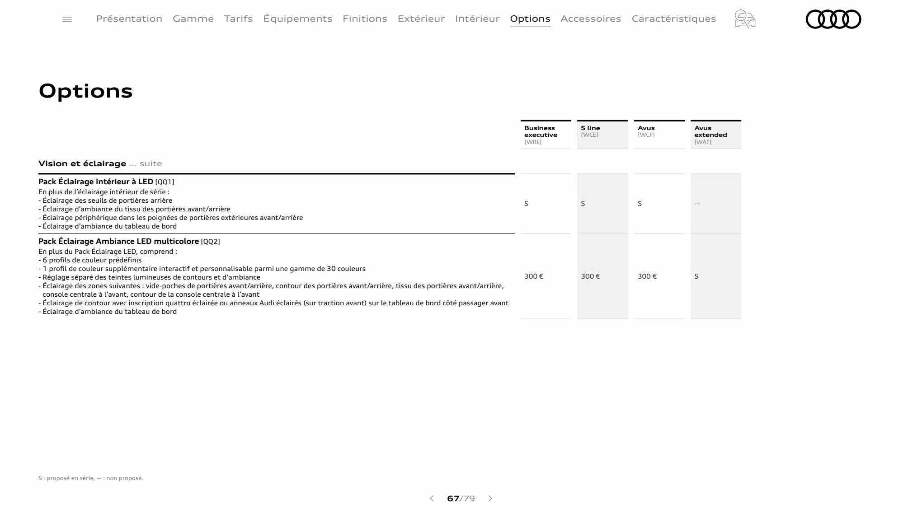
Task: Click 'En plus du Pack Éclairage LED, comprend' line
Action: pos(108,252)
